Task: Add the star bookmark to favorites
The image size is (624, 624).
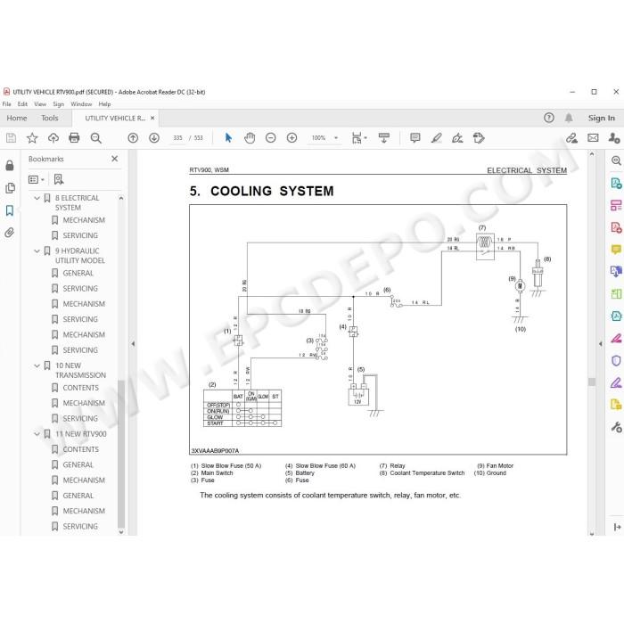Action: [32, 138]
